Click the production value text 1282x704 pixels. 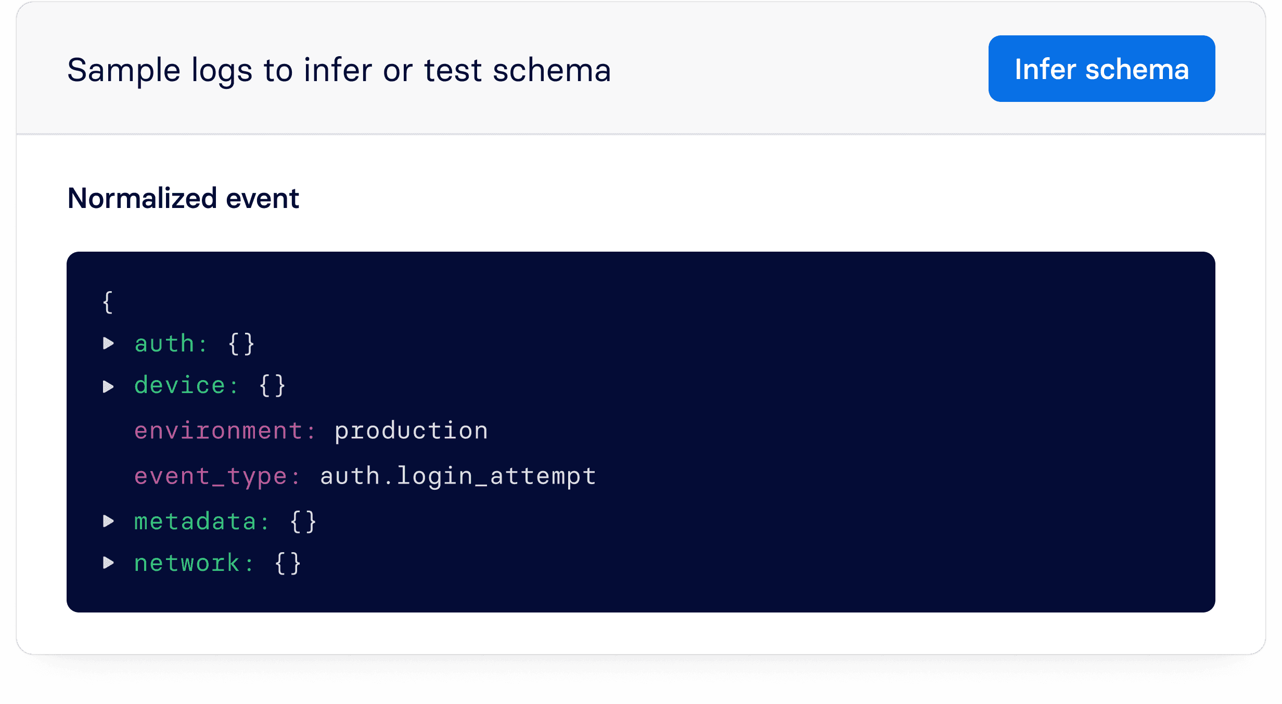(x=411, y=431)
